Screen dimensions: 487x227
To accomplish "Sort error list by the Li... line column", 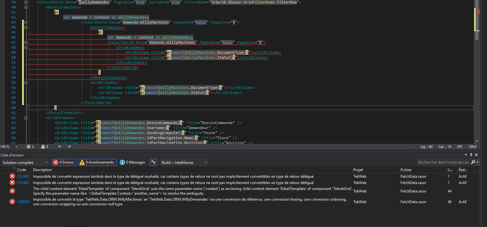I will click(451, 170).
